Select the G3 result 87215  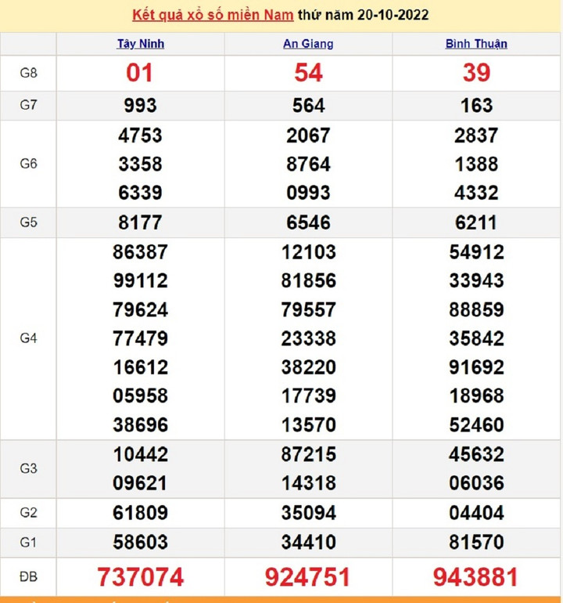[308, 454]
